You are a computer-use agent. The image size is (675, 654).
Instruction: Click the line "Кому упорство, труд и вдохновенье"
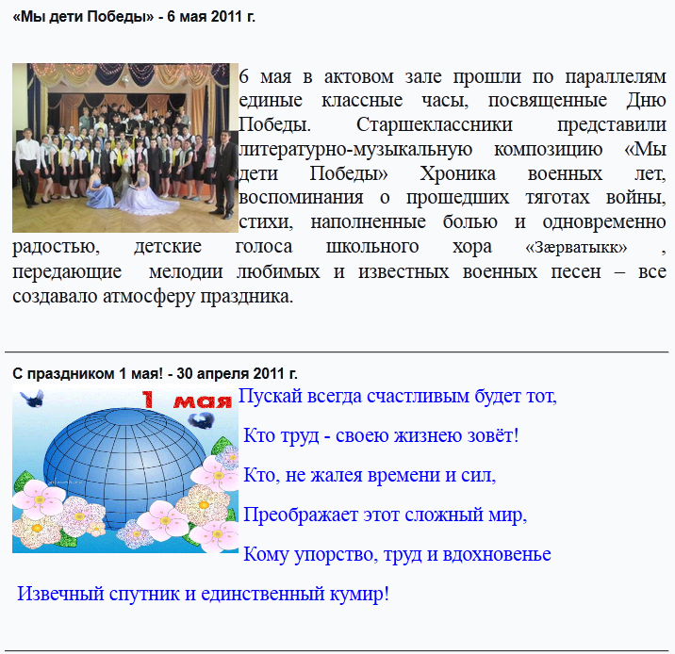[x=397, y=554]
